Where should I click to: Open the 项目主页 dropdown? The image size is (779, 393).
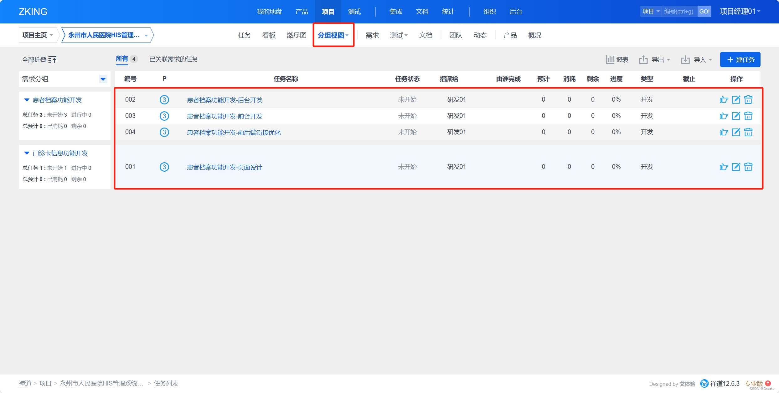point(38,35)
